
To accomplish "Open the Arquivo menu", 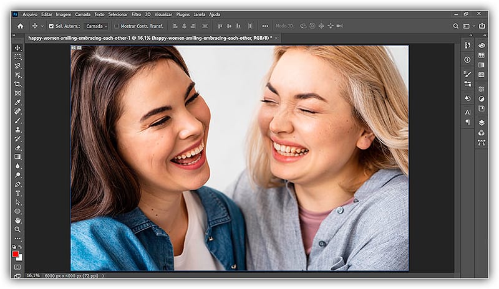I will point(30,14).
